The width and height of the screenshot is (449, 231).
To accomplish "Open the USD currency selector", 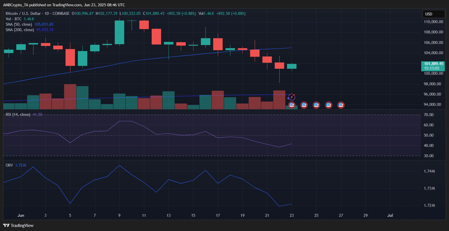I will (433, 14).
